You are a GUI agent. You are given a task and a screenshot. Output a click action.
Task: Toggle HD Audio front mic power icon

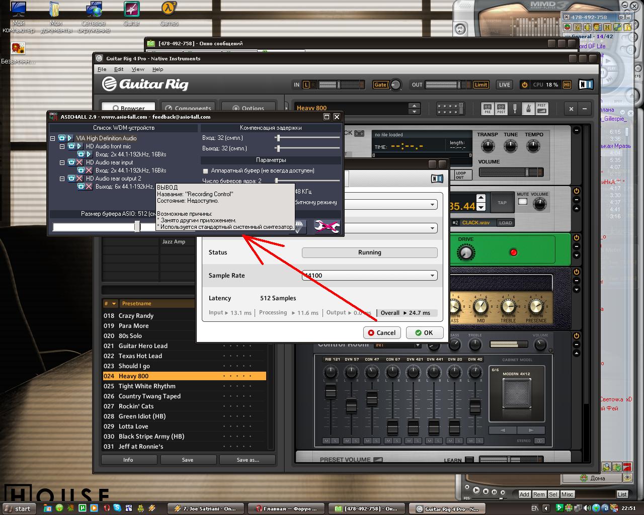tap(71, 146)
